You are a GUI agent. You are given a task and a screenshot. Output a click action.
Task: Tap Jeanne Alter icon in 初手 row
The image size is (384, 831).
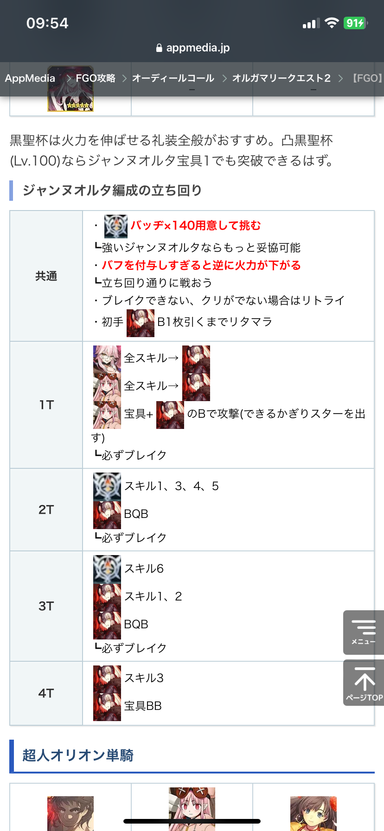141,323
